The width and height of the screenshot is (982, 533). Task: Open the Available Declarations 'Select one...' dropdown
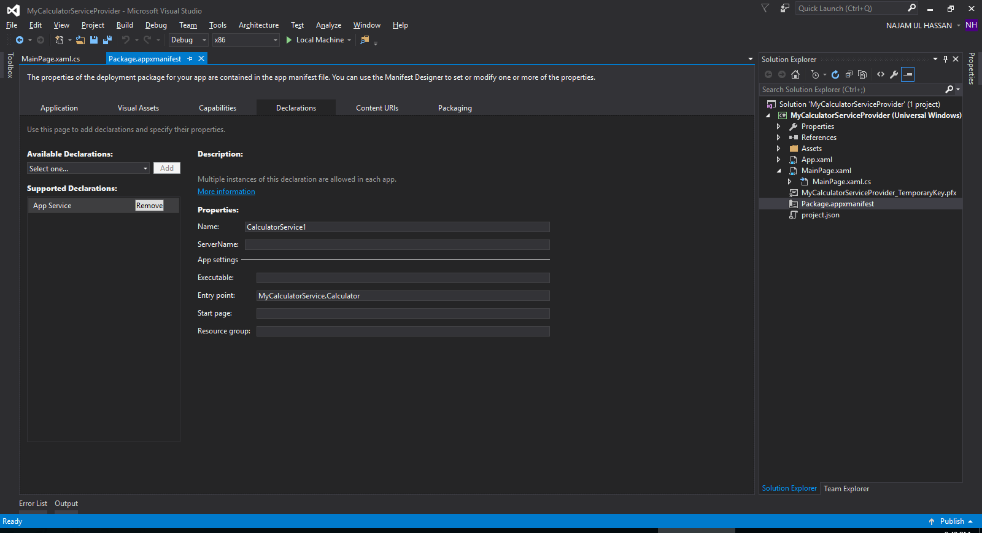[x=88, y=168]
